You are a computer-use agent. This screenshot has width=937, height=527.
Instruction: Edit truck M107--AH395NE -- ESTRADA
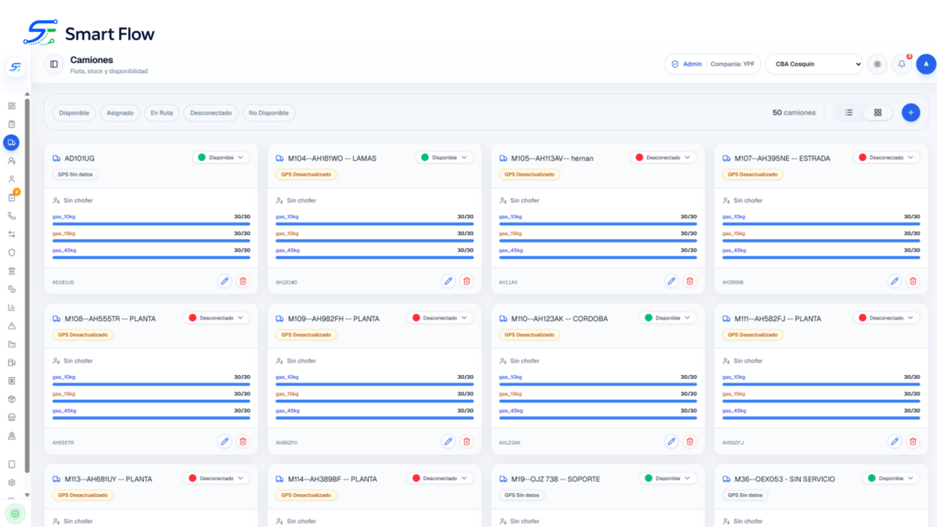(x=895, y=281)
